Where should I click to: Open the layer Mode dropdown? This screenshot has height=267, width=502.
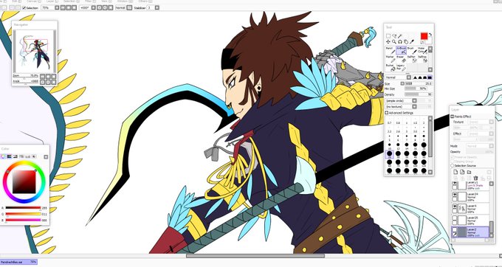(491, 146)
